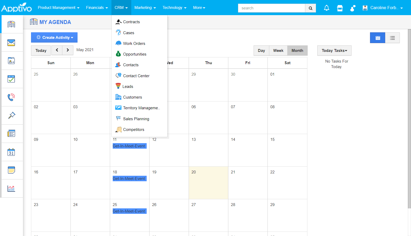Screen dimensions: 411x236
Task: Collapse the CRM dropdown menu
Action: click(121, 8)
